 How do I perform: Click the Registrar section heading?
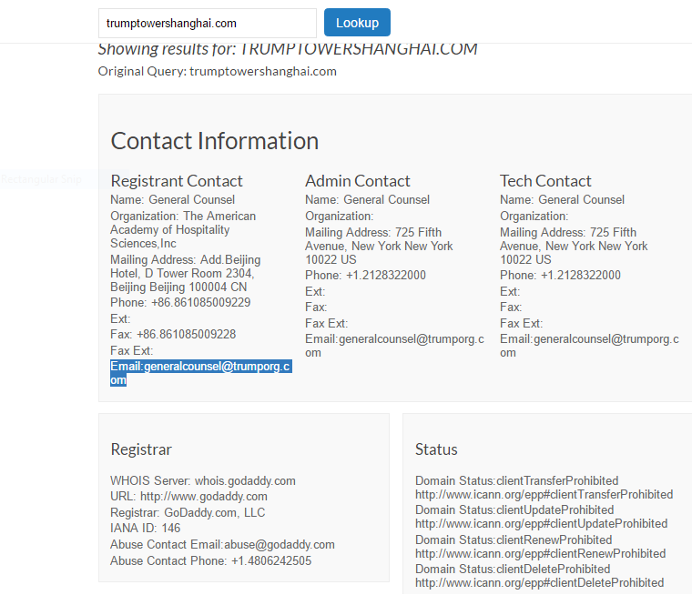pos(141,449)
